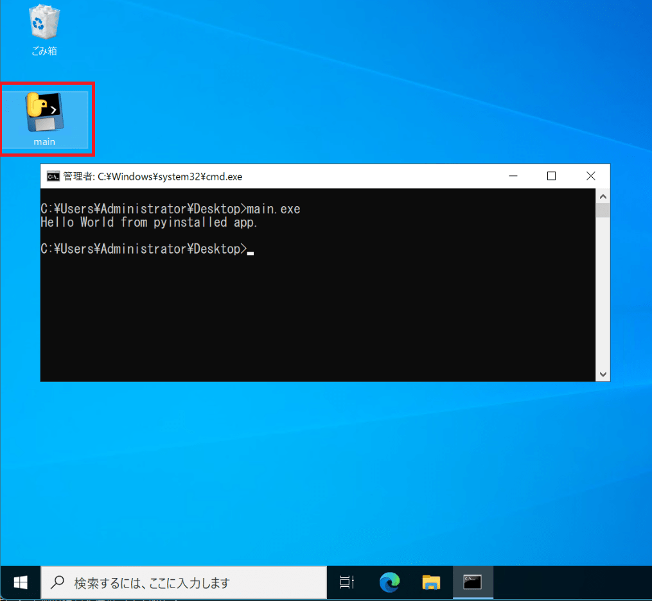
Task: Click the taskbar search box text field
Action: [x=186, y=583]
